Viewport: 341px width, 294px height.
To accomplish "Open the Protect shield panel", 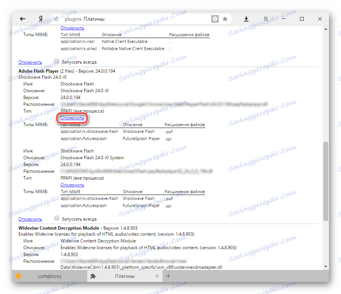I will (x=215, y=18).
